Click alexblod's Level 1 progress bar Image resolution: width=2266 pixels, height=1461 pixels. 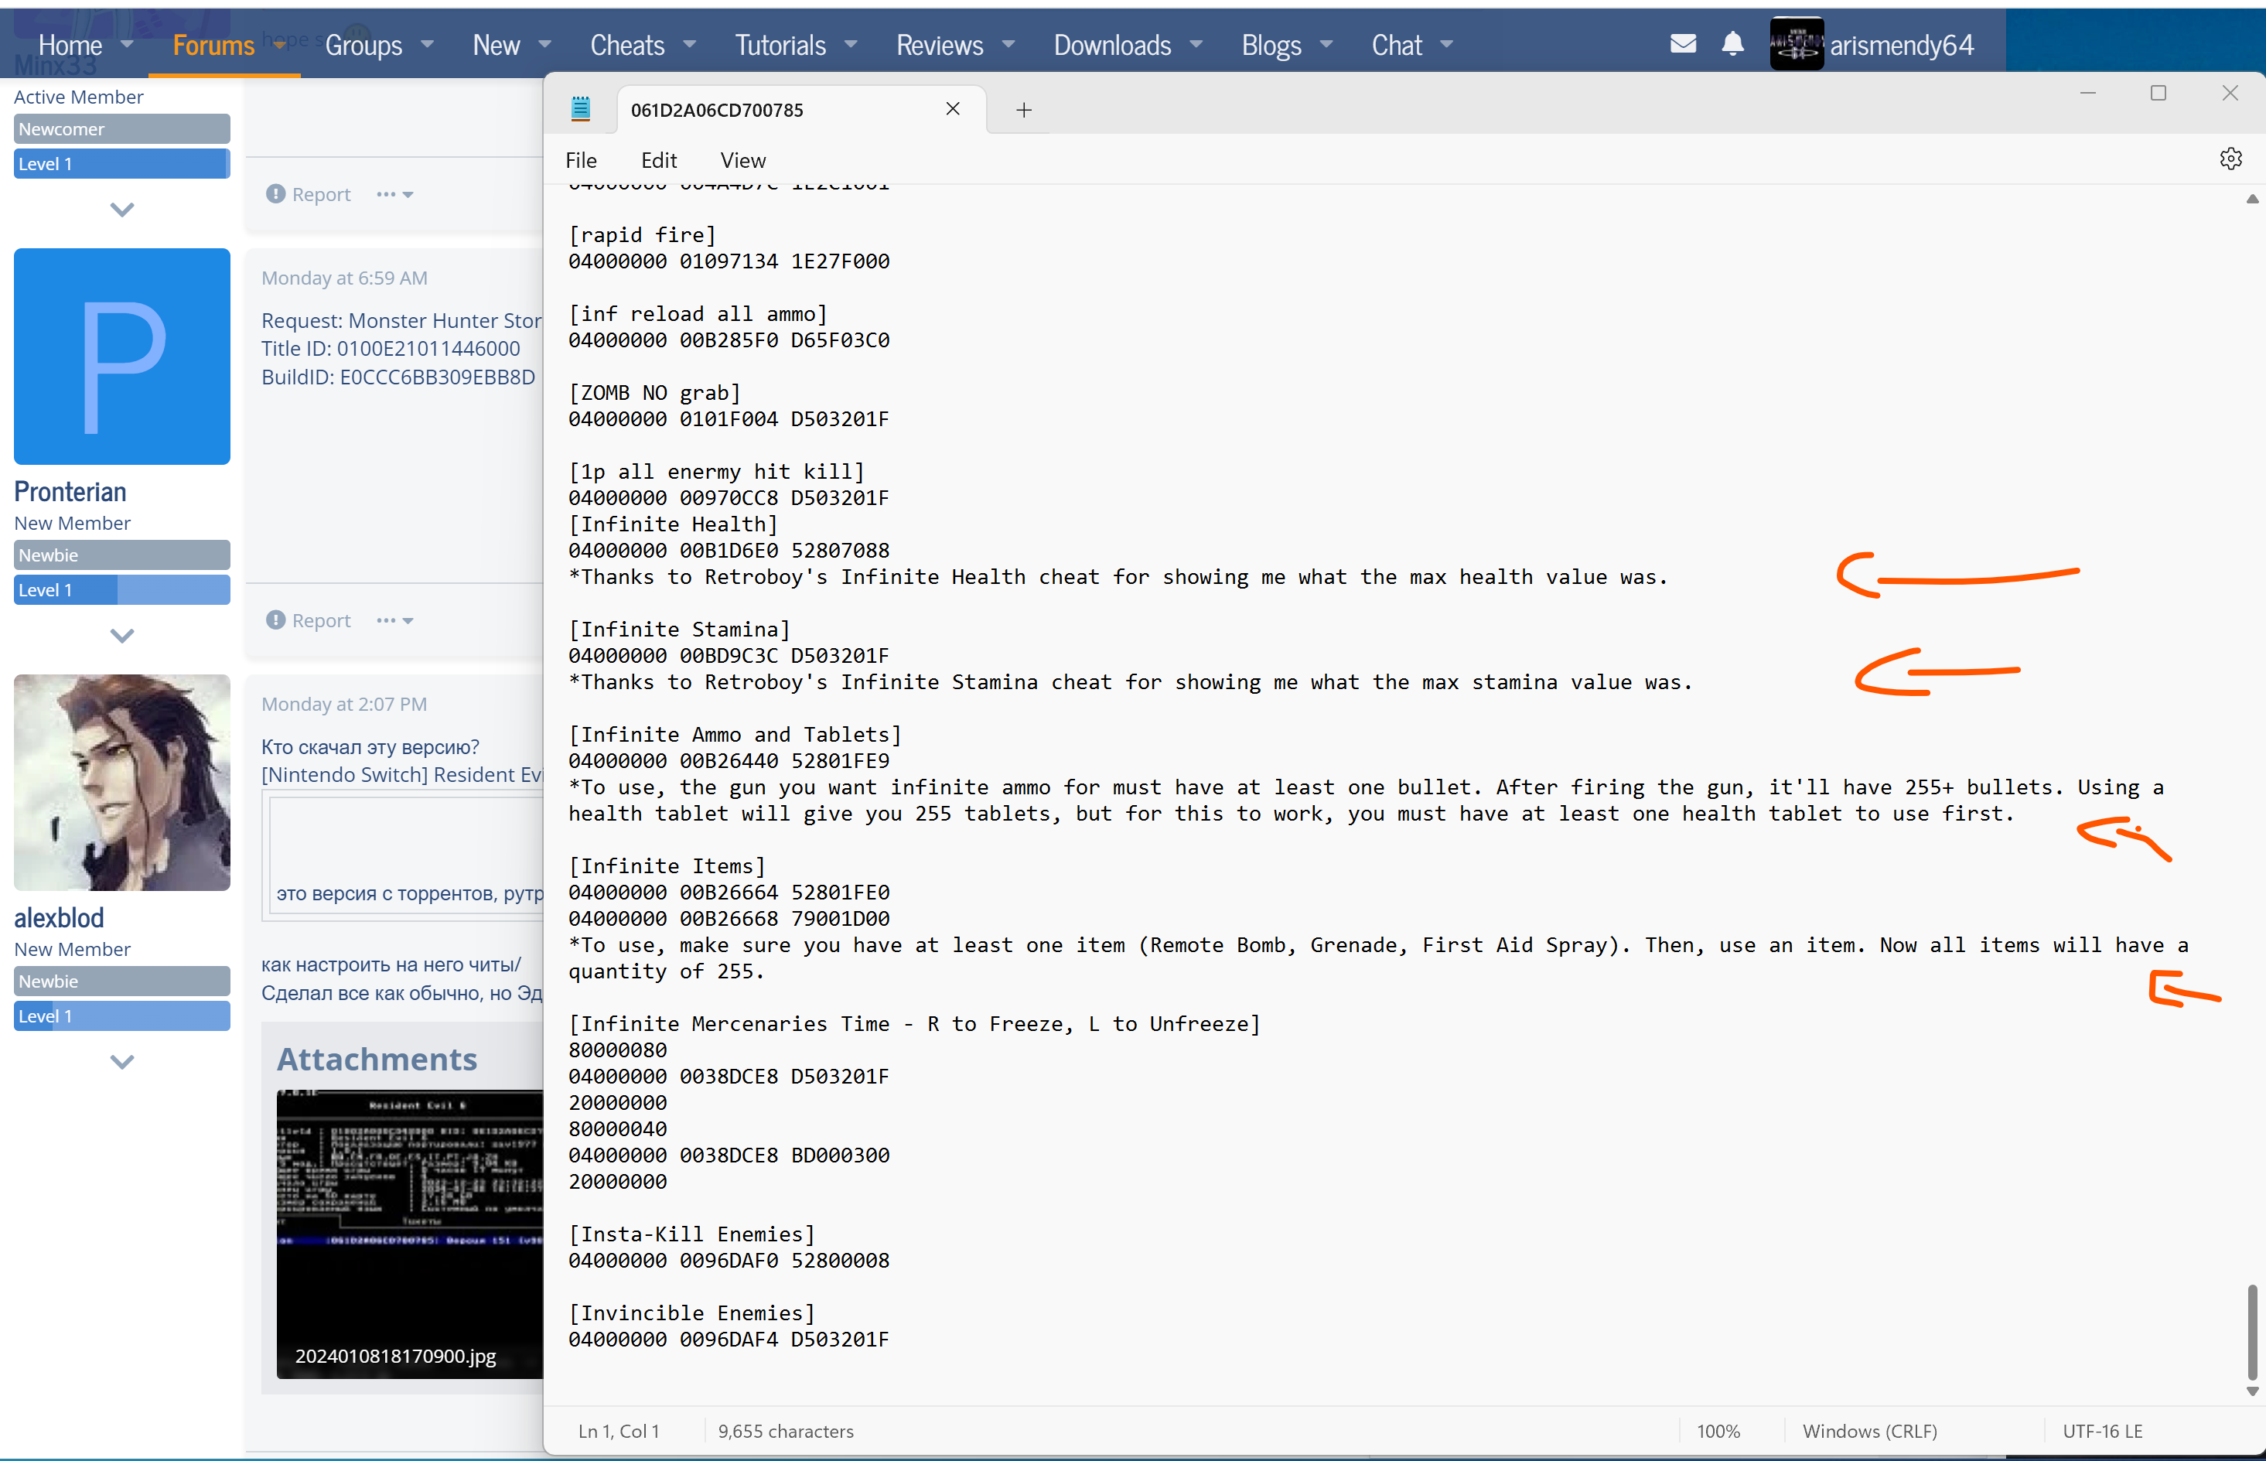[122, 1016]
